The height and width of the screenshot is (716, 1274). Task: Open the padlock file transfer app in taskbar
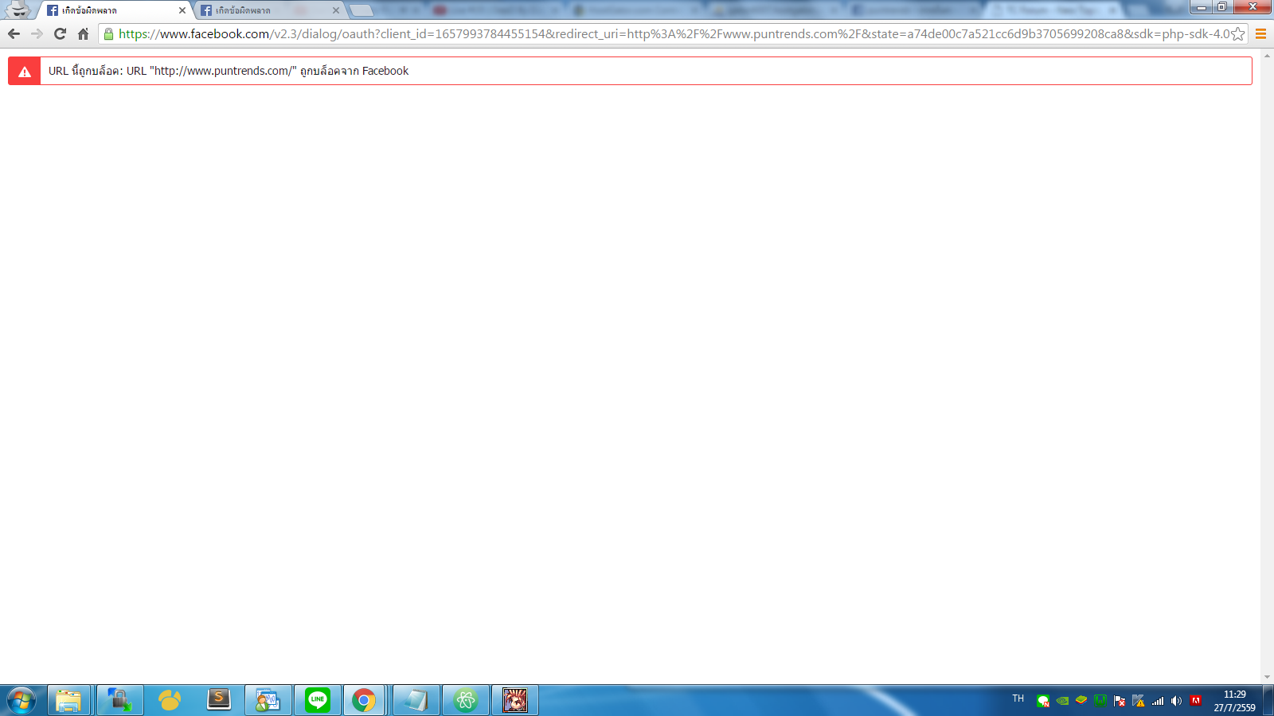point(119,701)
